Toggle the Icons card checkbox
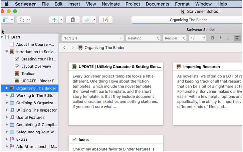The height and width of the screenshot is (152, 243). [74, 140]
